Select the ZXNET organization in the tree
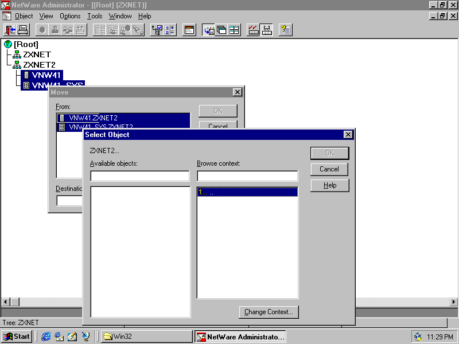The width and height of the screenshot is (459, 344). (37, 54)
